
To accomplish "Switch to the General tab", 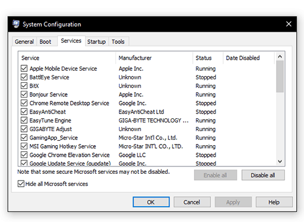I will tap(24, 41).
